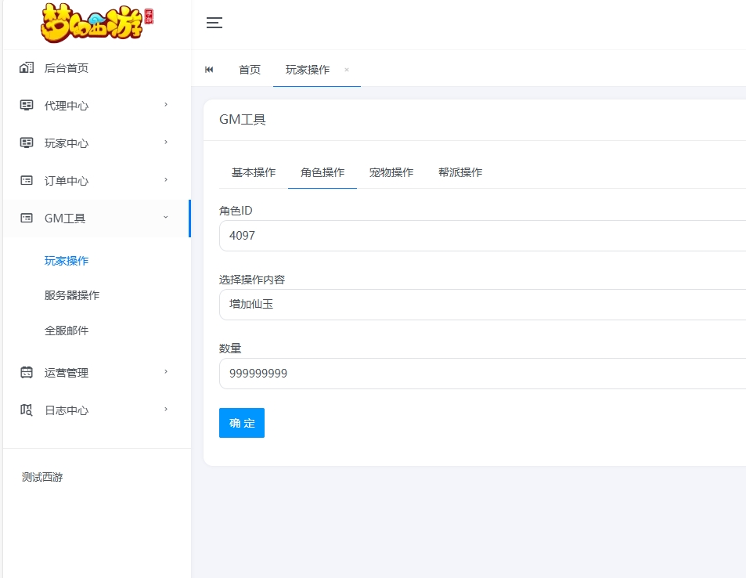The image size is (746, 578).
Task: Click the 角色ID field label
Action: coord(236,211)
